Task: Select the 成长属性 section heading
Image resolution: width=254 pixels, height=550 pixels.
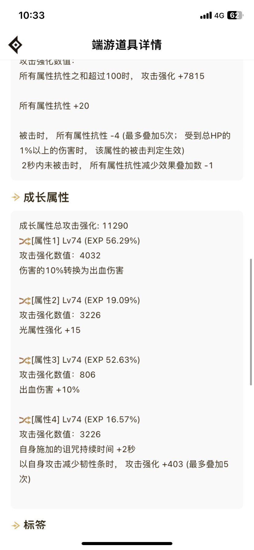Action: (x=46, y=197)
